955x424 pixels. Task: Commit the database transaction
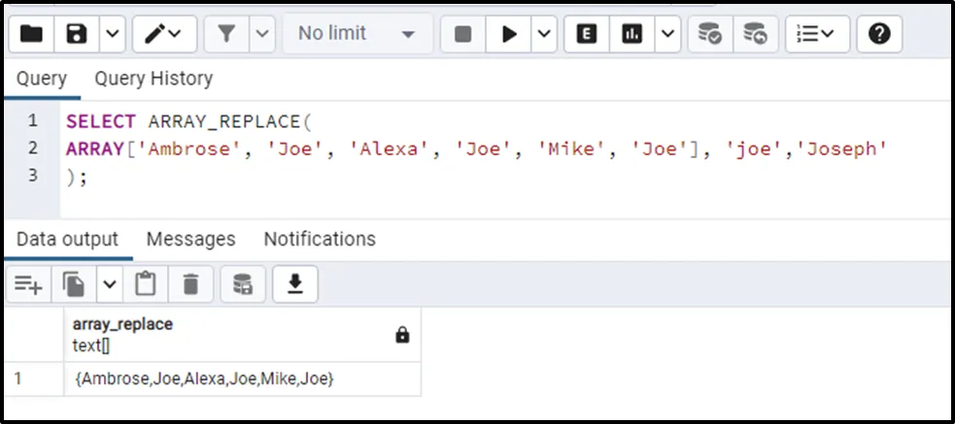[x=710, y=34]
